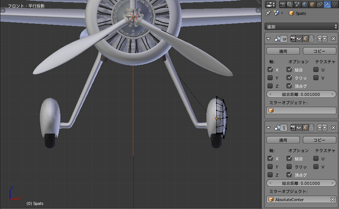Click 適用 apply on first modifier
339x209 pixels.
tap(283, 51)
